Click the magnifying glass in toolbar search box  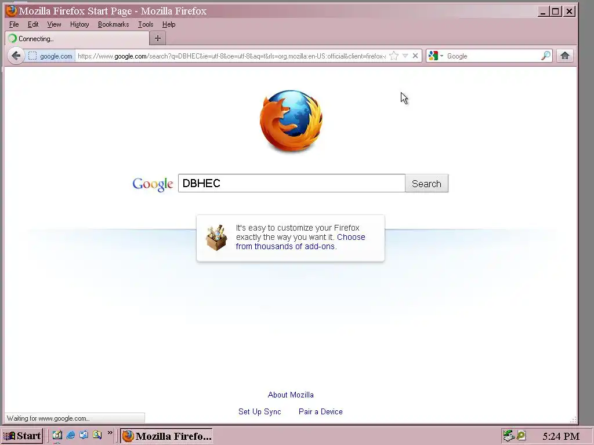coord(545,56)
